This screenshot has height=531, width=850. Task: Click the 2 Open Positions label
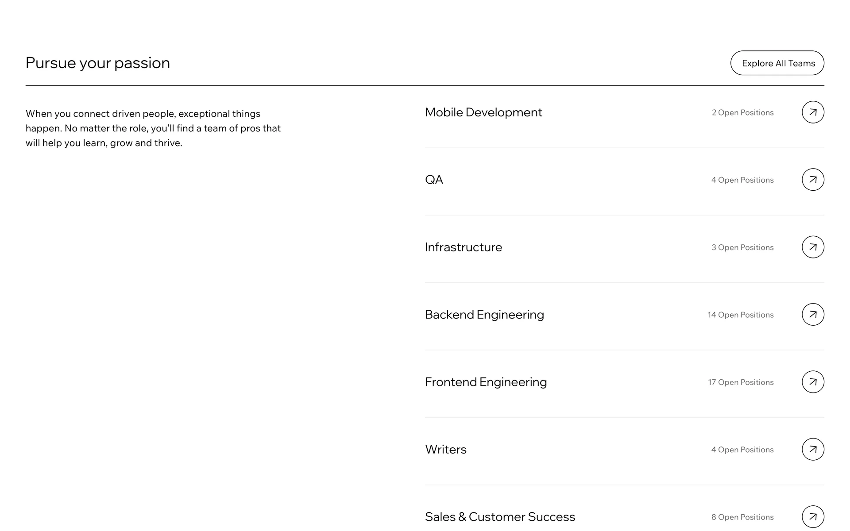742,113
